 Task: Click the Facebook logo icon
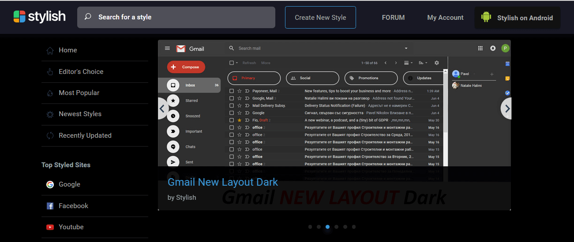click(x=50, y=206)
